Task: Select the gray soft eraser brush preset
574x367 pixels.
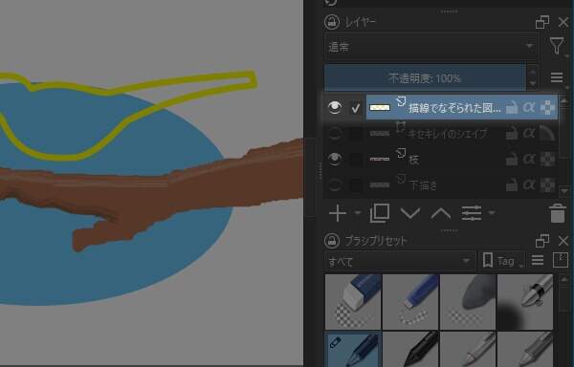Action: click(468, 302)
